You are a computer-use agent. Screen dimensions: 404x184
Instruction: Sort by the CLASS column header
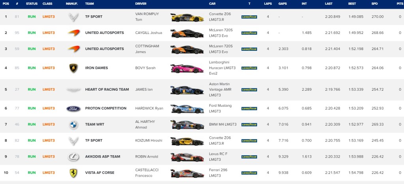pyautogui.click(x=47, y=4)
